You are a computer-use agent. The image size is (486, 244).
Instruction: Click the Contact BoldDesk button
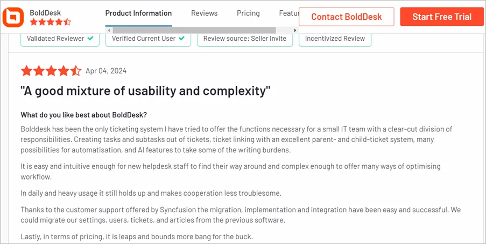347,17
